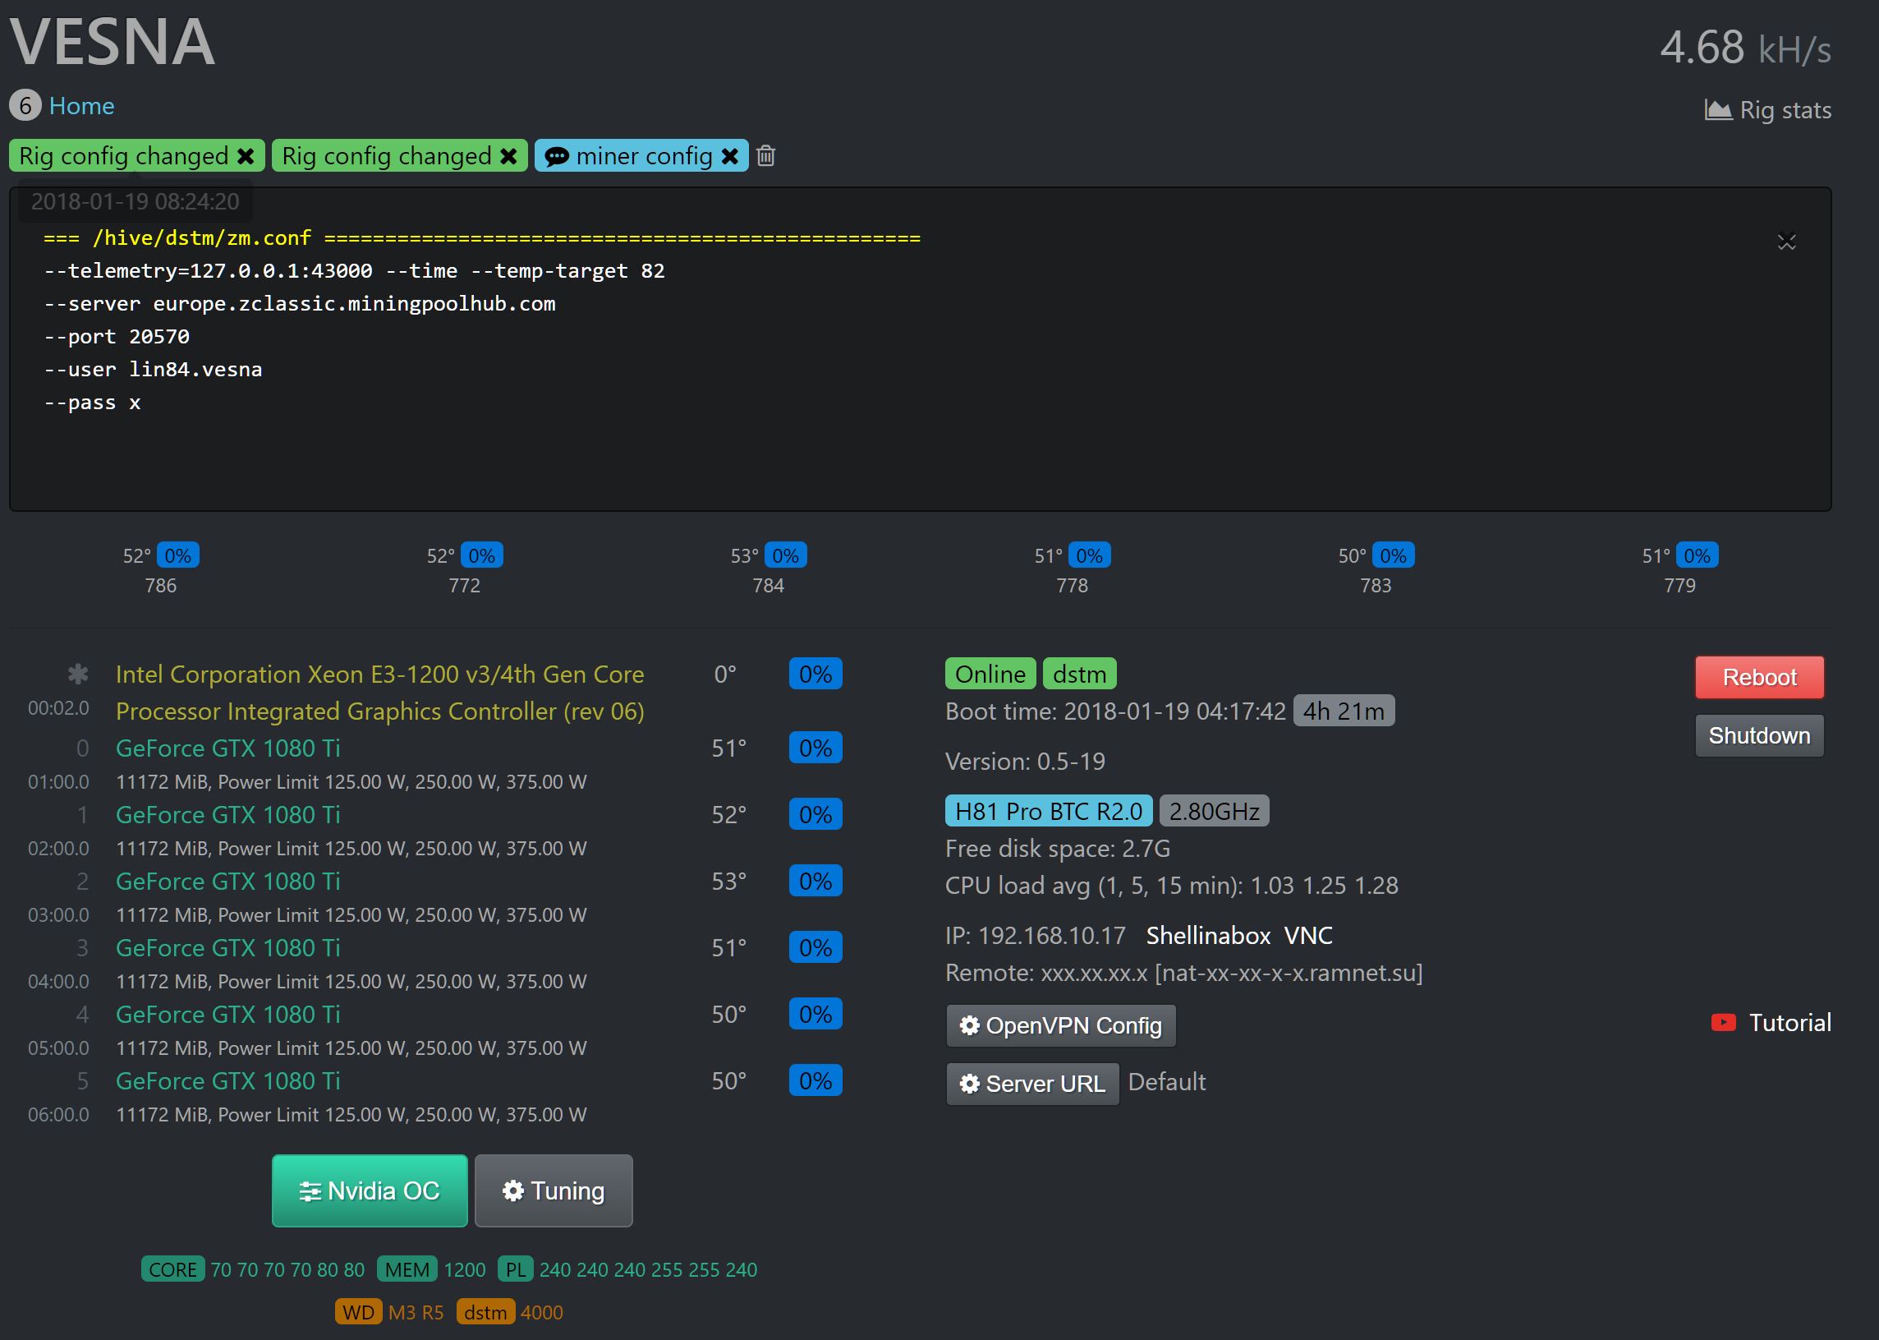Screen dimensions: 1879x1340
Task: Click the 0% fan badge above hashrate 778
Action: [1090, 555]
